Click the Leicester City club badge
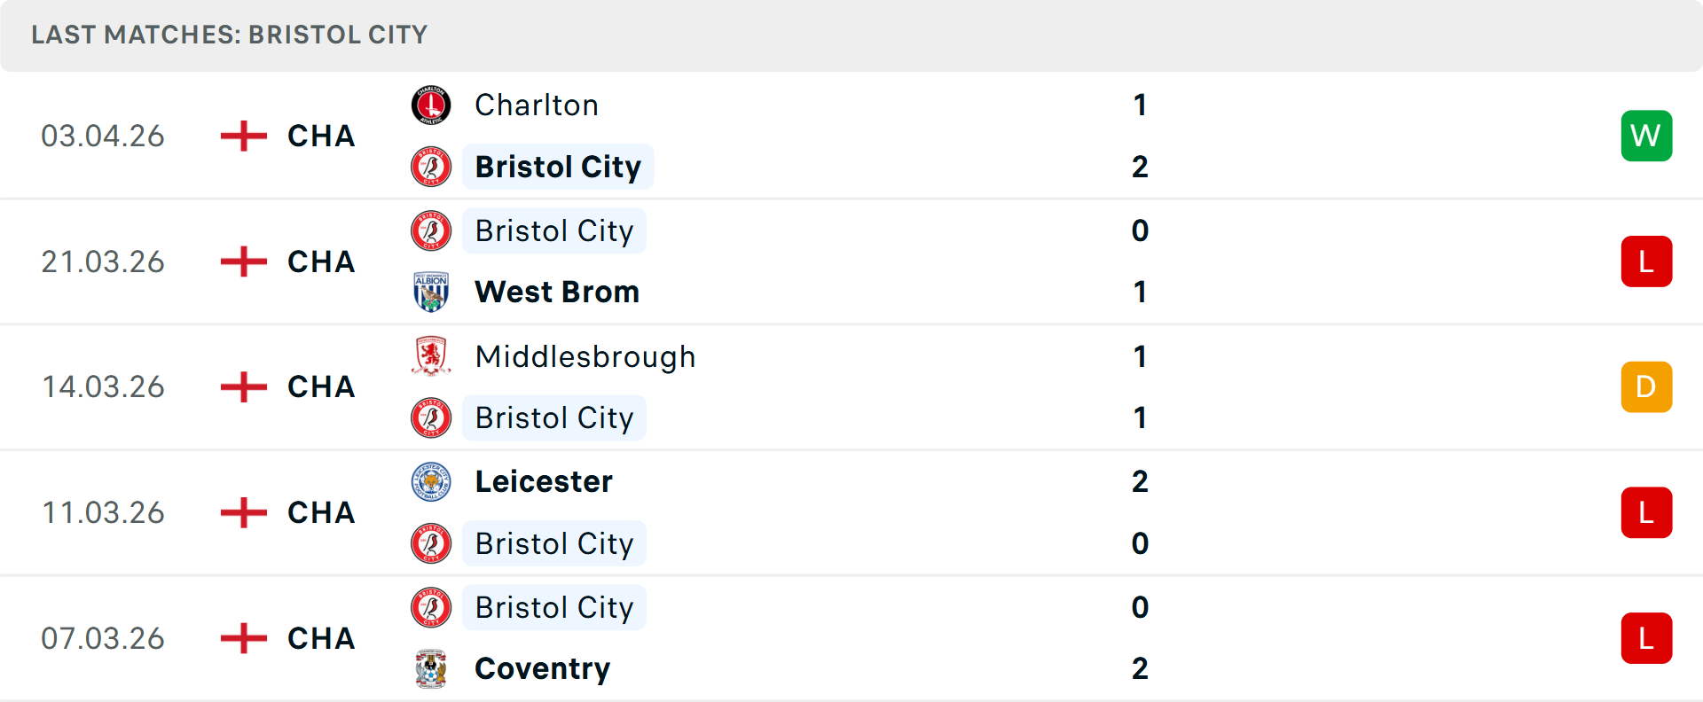This screenshot has height=702, width=1703. [431, 481]
